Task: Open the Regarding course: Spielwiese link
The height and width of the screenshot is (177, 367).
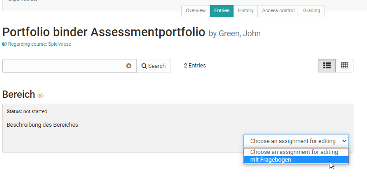Action: tap(39, 44)
